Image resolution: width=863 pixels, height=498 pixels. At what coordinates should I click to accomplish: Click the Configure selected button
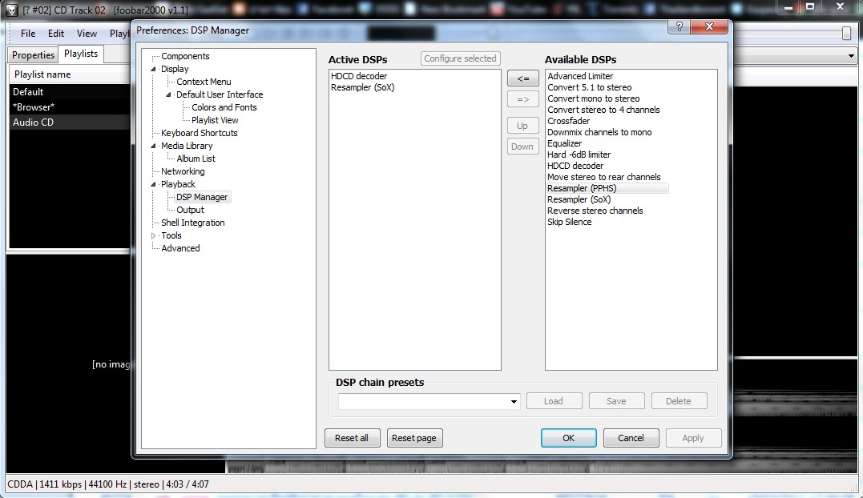coord(460,58)
